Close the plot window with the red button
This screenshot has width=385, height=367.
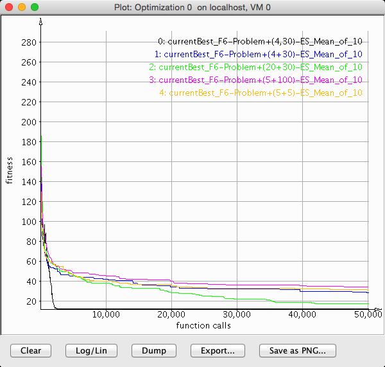point(8,7)
